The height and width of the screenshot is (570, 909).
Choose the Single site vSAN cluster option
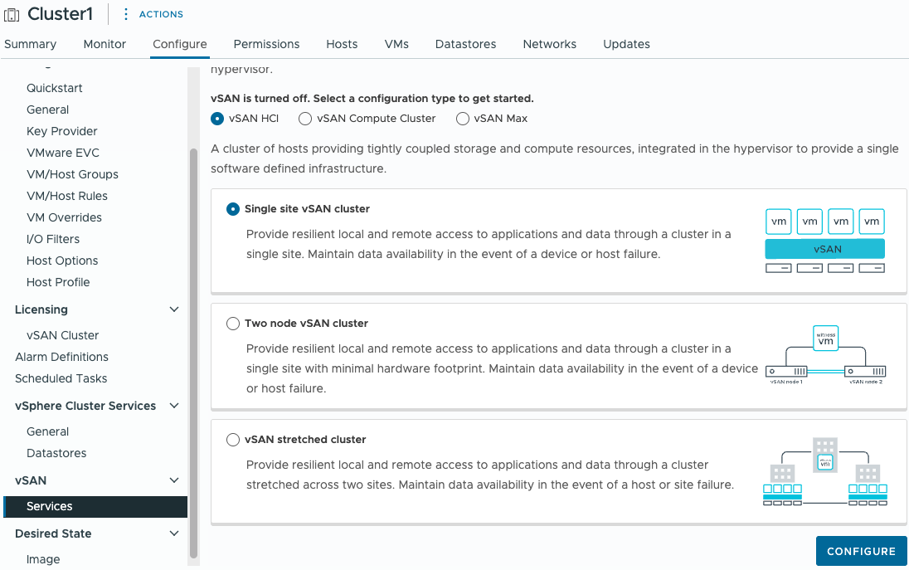[233, 209]
